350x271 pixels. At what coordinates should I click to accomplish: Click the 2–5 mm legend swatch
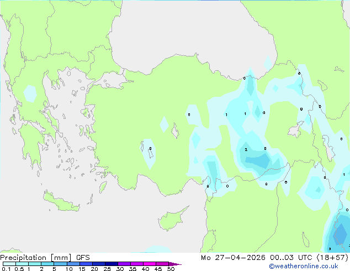47,264
